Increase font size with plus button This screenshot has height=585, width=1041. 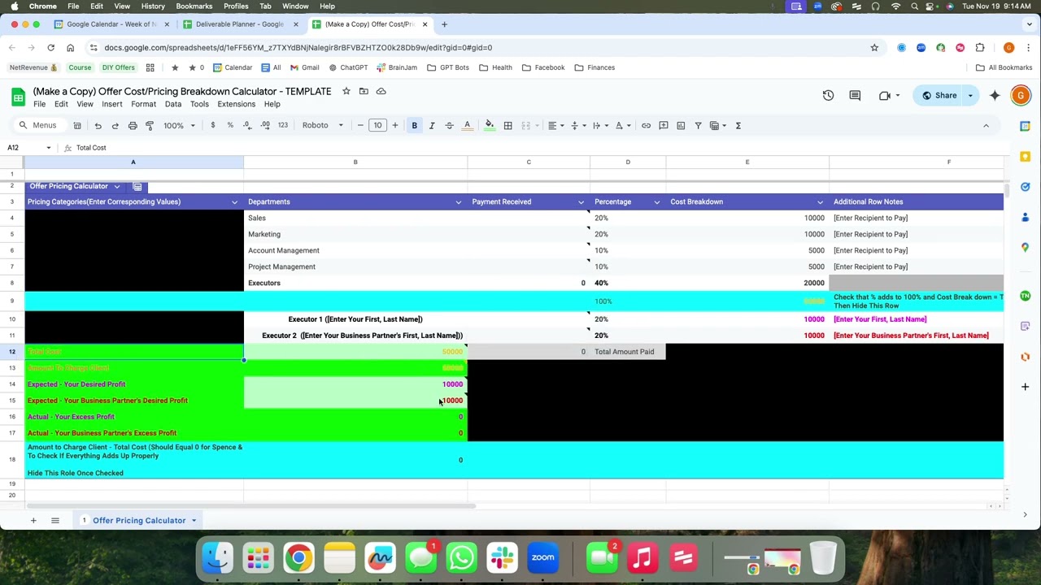(x=395, y=125)
